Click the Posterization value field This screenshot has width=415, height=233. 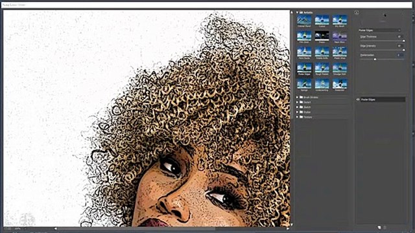(400, 55)
